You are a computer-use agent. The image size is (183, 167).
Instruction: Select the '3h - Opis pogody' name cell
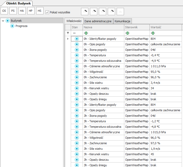103,110
